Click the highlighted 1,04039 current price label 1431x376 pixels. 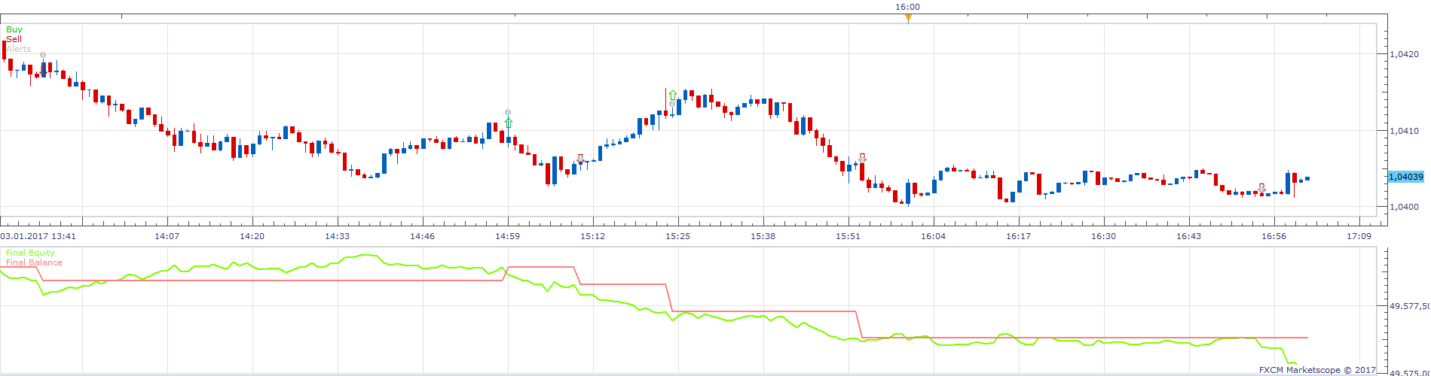click(1406, 177)
